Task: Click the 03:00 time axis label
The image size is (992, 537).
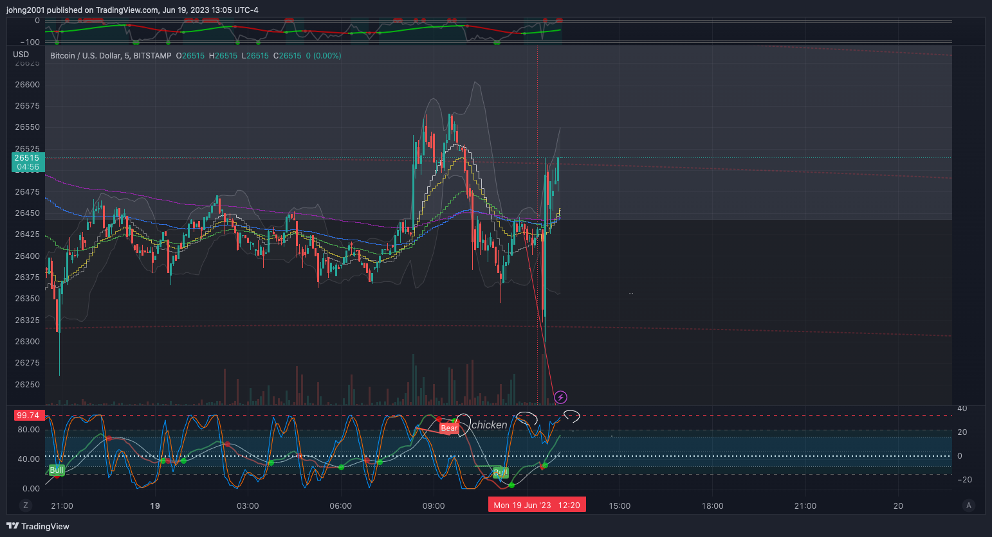Action: point(248,506)
